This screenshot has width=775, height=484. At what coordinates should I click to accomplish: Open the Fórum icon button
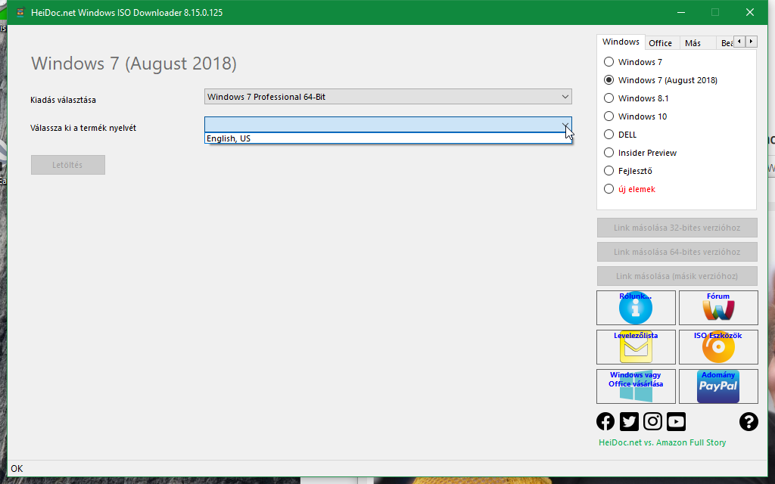tap(718, 307)
